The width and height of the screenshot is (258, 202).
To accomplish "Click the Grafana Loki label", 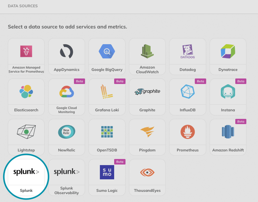I will point(107,110).
